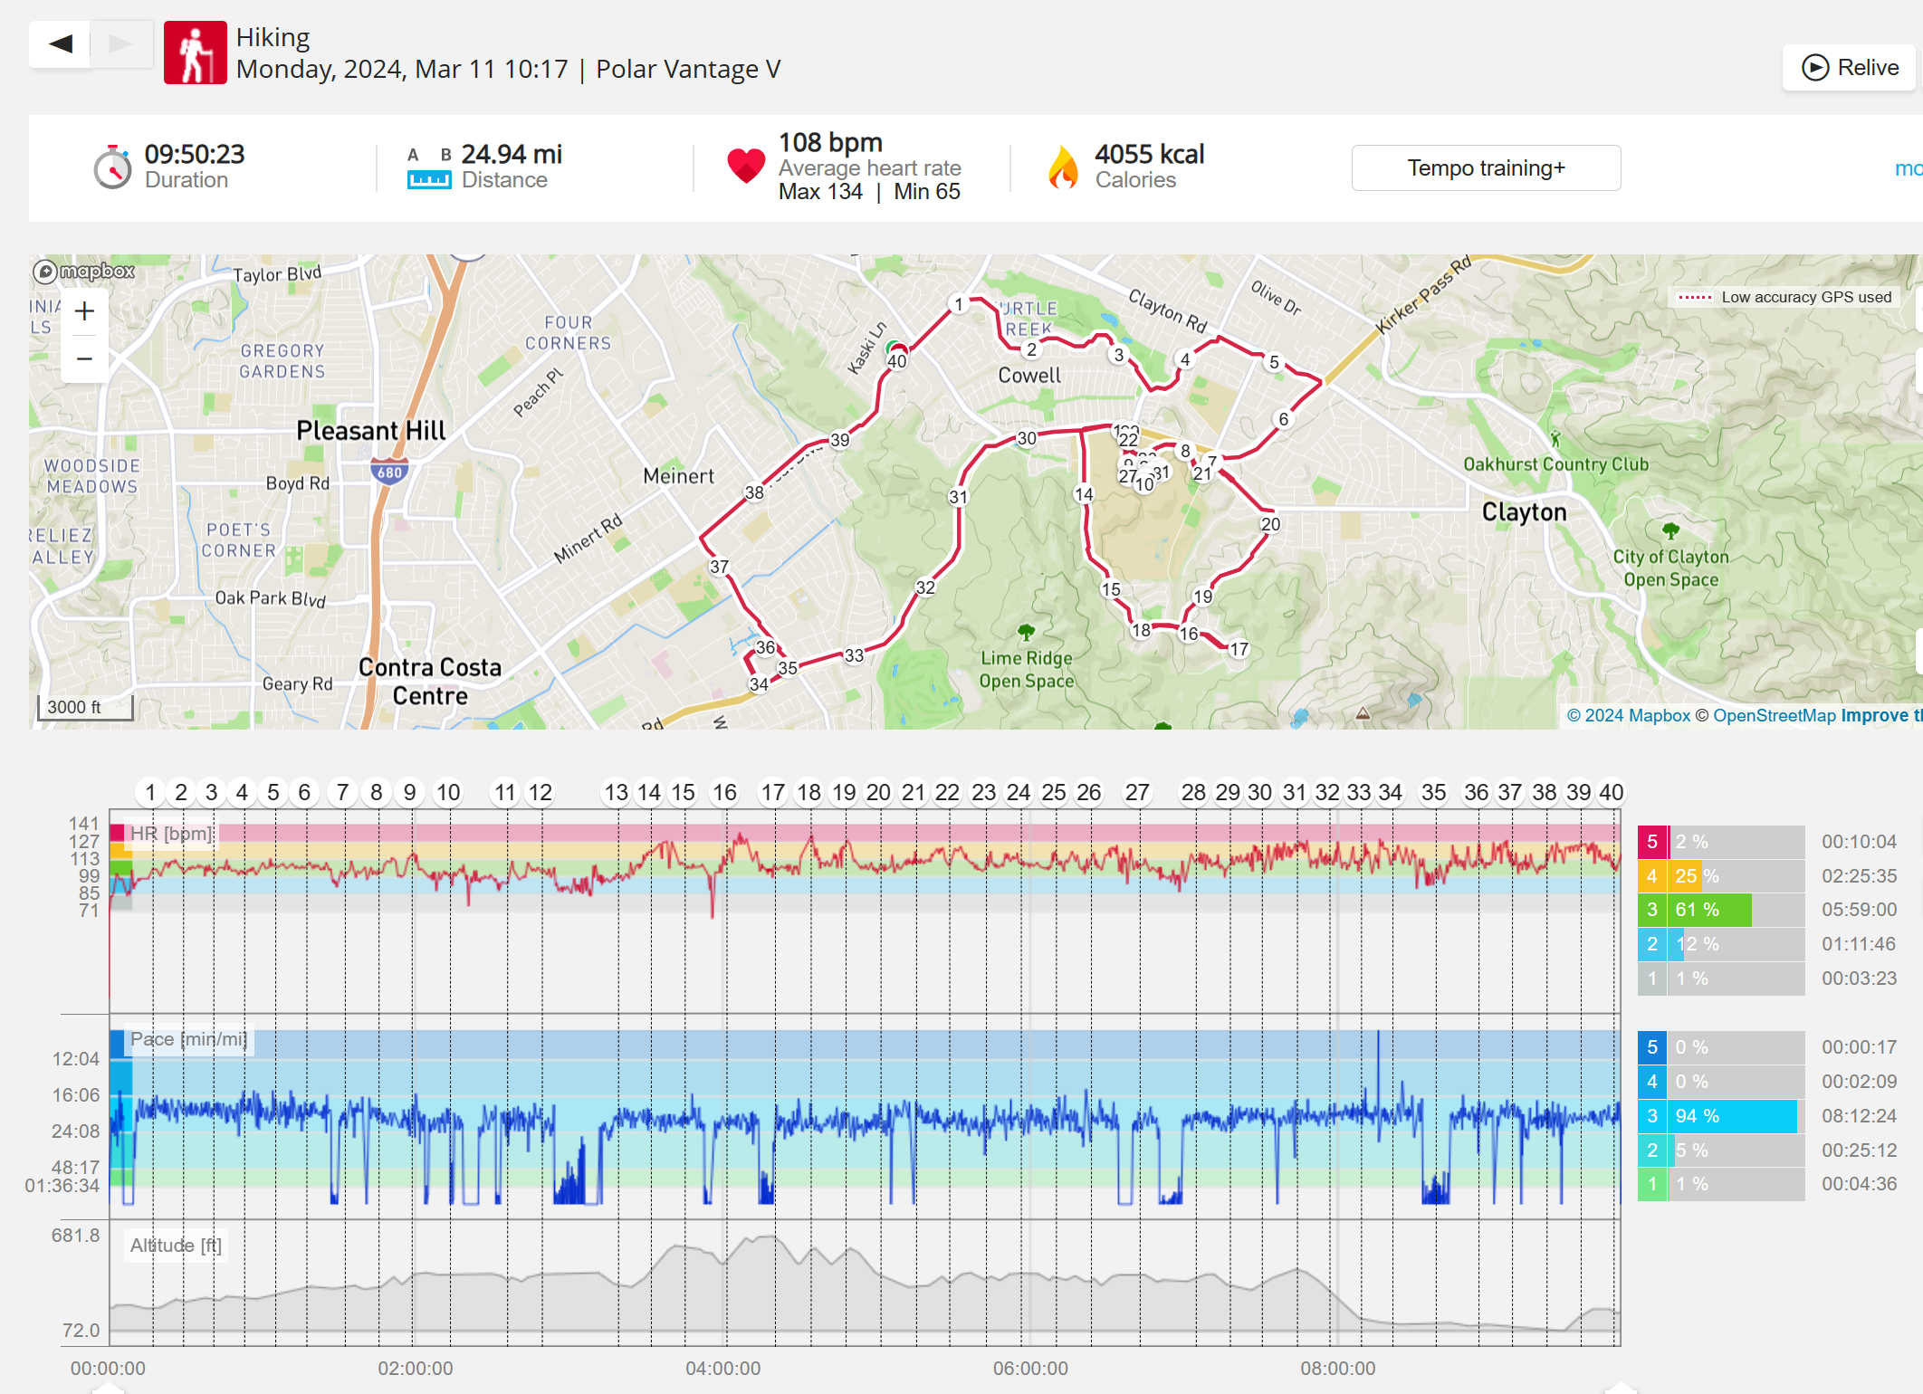Zoom in on the map
The width and height of the screenshot is (1923, 1394).
(x=84, y=311)
